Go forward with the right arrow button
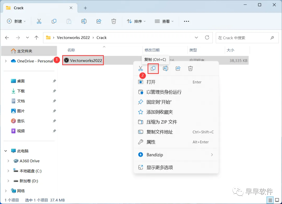 coord(18,38)
